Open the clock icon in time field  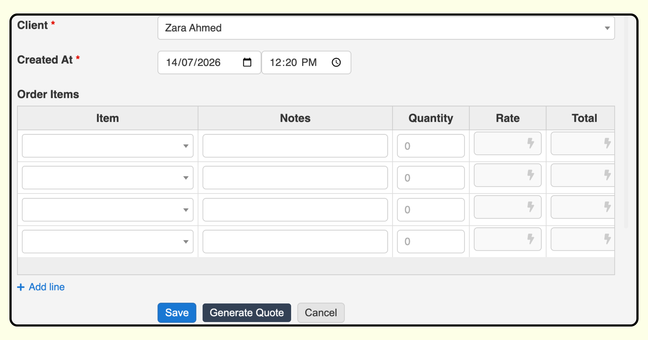coord(336,62)
